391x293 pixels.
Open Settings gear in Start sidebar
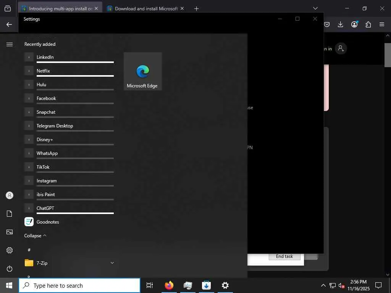pos(10,250)
